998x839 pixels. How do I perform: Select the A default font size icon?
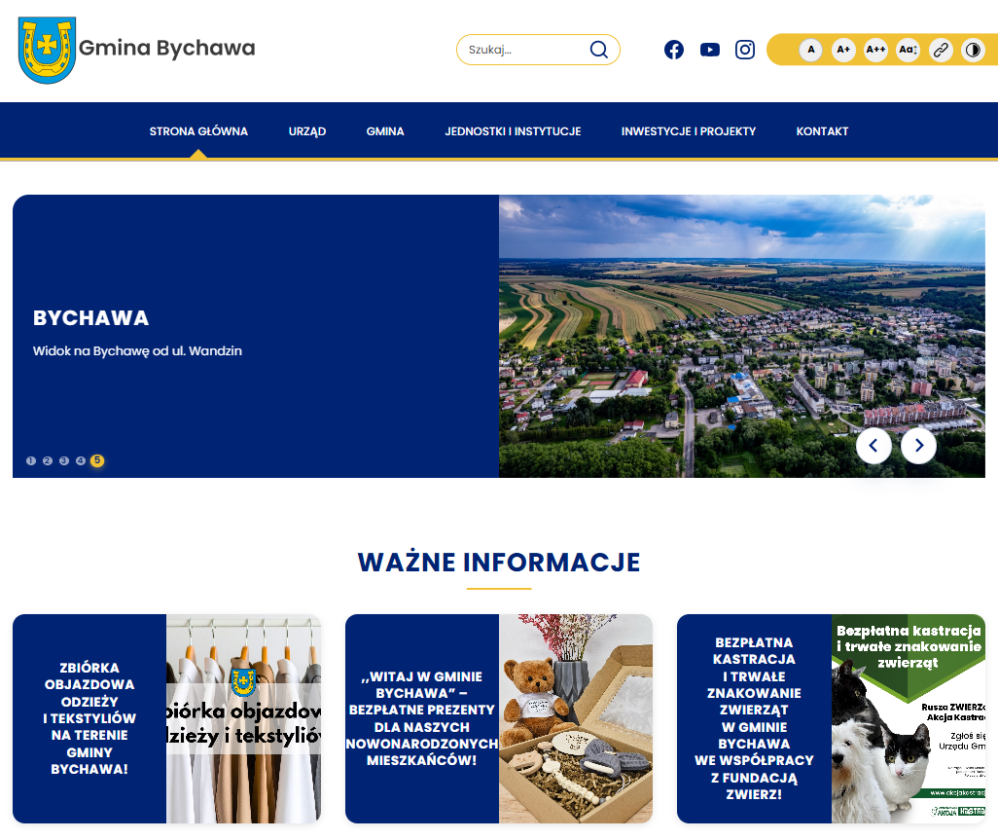click(x=810, y=50)
